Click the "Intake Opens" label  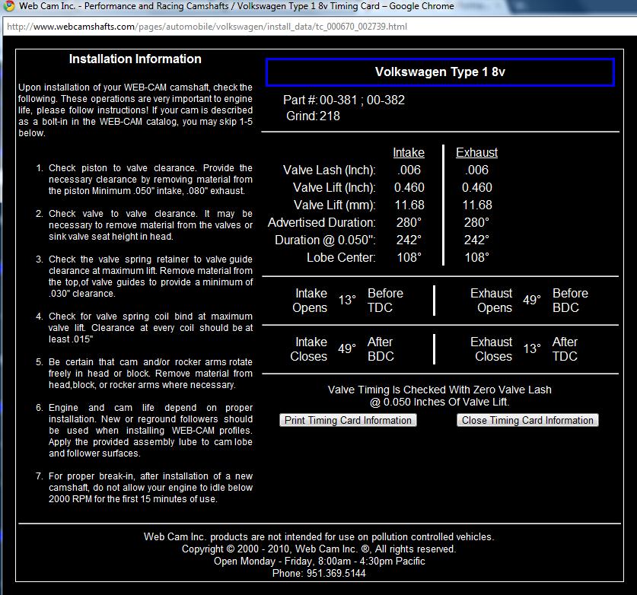[x=310, y=301]
